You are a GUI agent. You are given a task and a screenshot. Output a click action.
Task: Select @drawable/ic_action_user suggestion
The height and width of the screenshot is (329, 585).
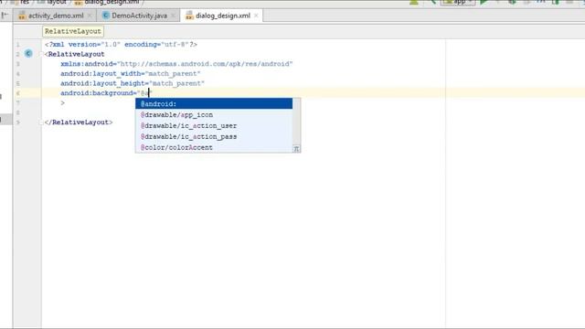[214, 126]
